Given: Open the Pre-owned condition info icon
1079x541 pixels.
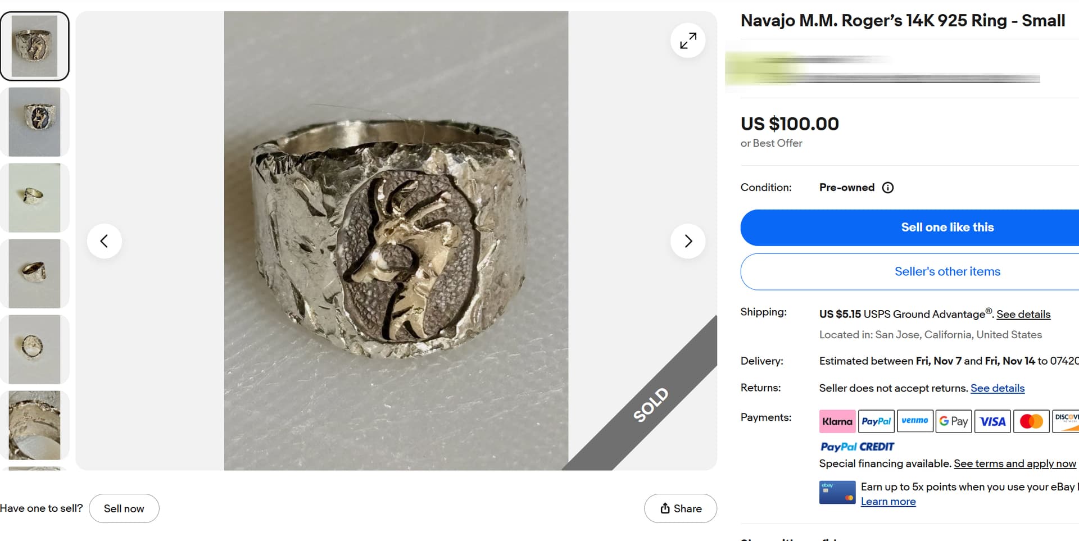Looking at the screenshot, I should 888,188.
